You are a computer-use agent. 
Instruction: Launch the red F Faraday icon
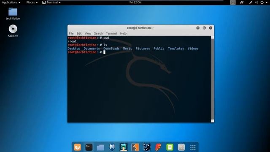158,147
